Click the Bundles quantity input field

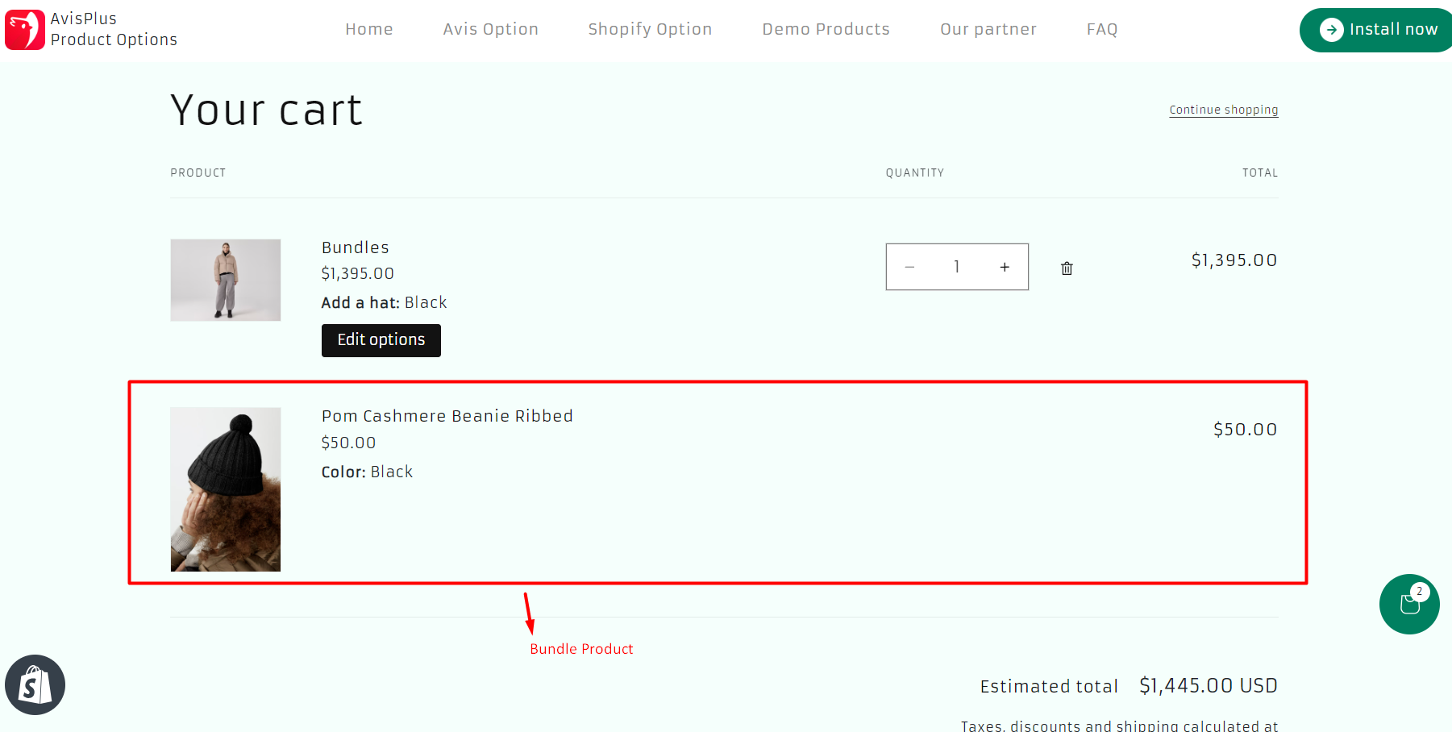coord(957,267)
